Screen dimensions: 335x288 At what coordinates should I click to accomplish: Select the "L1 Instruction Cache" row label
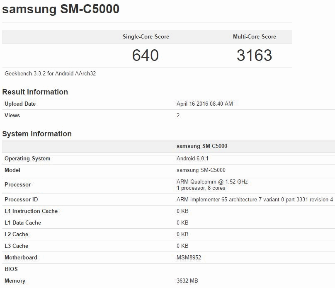tap(31, 211)
